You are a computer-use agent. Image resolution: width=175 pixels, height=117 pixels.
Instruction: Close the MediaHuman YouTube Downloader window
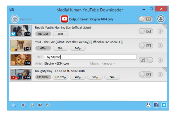[x=161, y=9]
